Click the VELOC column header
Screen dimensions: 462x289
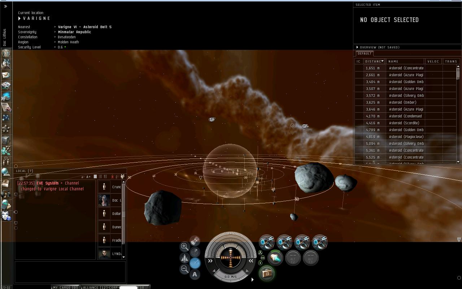coord(433,61)
